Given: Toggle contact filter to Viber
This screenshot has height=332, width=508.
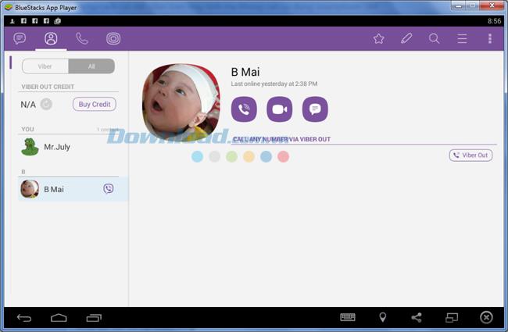Looking at the screenshot, I should 45,66.
